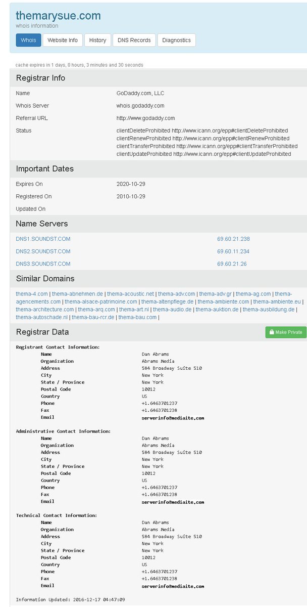The image size is (307, 607).
Task: Click the clientDeleteProhibited status line
Action: point(202,131)
